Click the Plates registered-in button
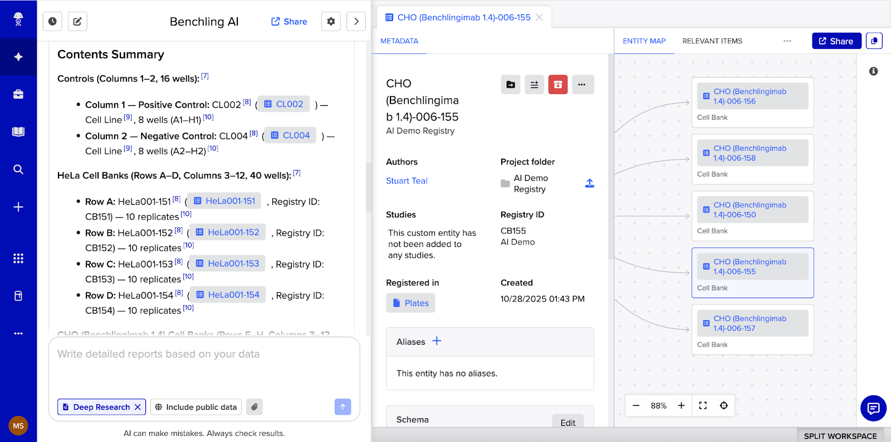The image size is (891, 442). [411, 303]
